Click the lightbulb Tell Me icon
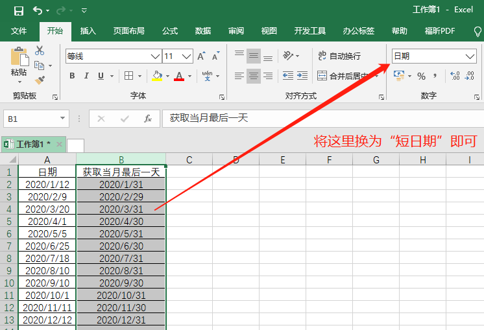This screenshot has width=484, height=330. pos(478,31)
